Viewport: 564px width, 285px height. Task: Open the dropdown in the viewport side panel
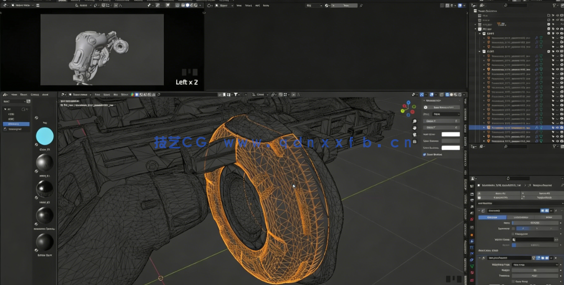click(445, 114)
